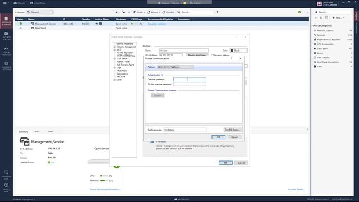Switch to the Errors tab
The image size is (359, 202).
point(50,131)
